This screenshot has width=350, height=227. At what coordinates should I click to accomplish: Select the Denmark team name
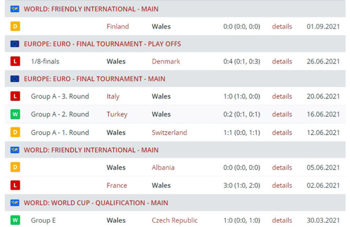(166, 62)
